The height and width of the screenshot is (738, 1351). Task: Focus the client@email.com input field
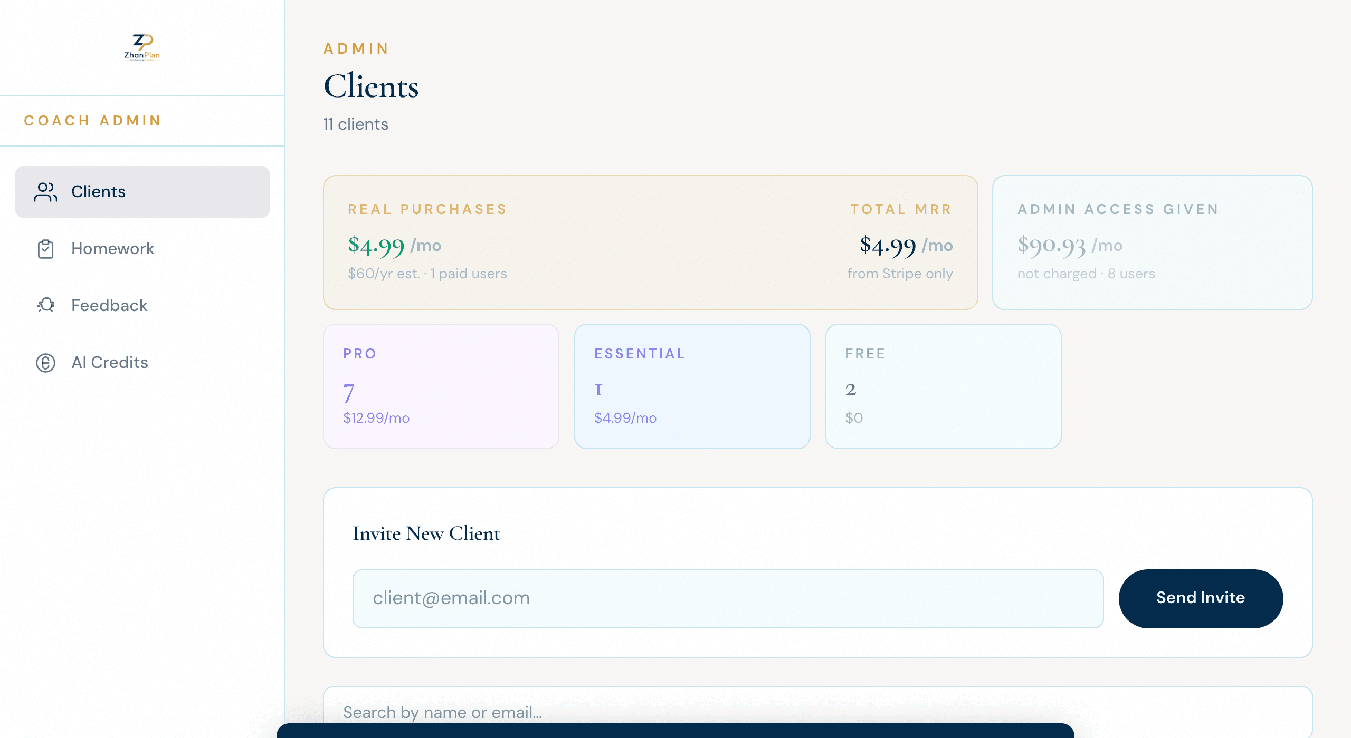[x=728, y=598]
